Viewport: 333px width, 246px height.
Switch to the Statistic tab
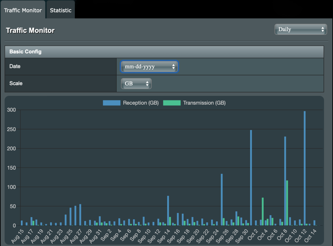(x=60, y=10)
